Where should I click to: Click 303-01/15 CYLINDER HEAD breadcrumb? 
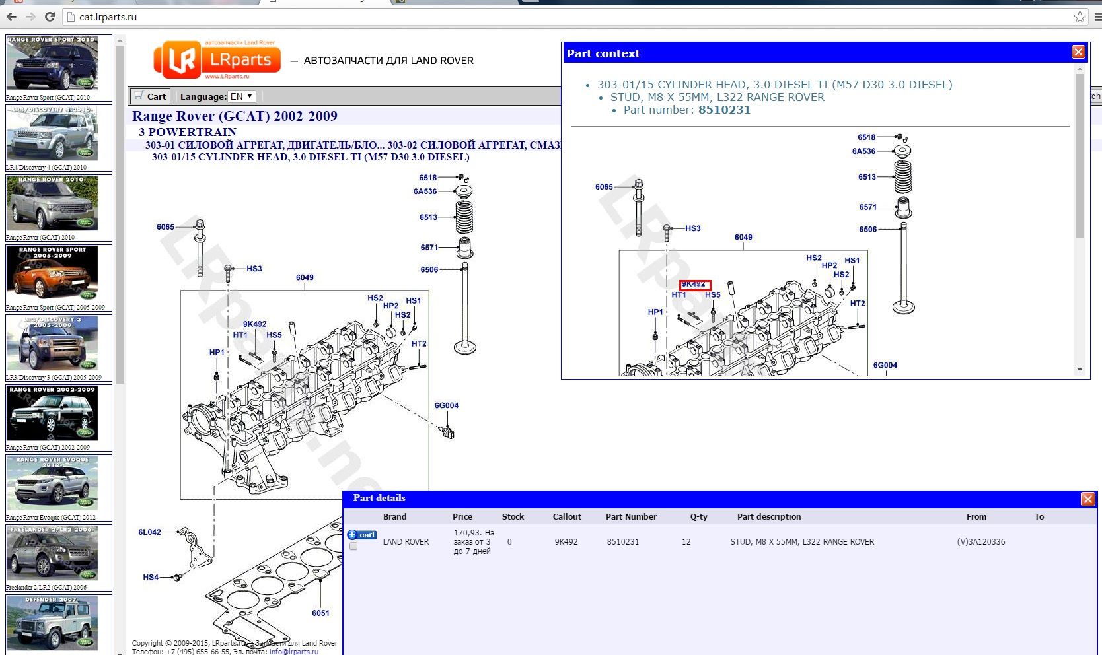311,157
